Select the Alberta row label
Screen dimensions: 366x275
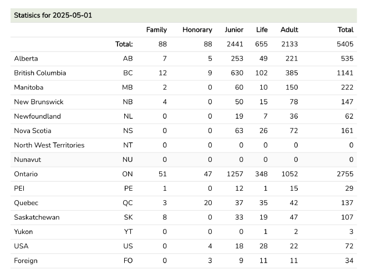point(26,58)
